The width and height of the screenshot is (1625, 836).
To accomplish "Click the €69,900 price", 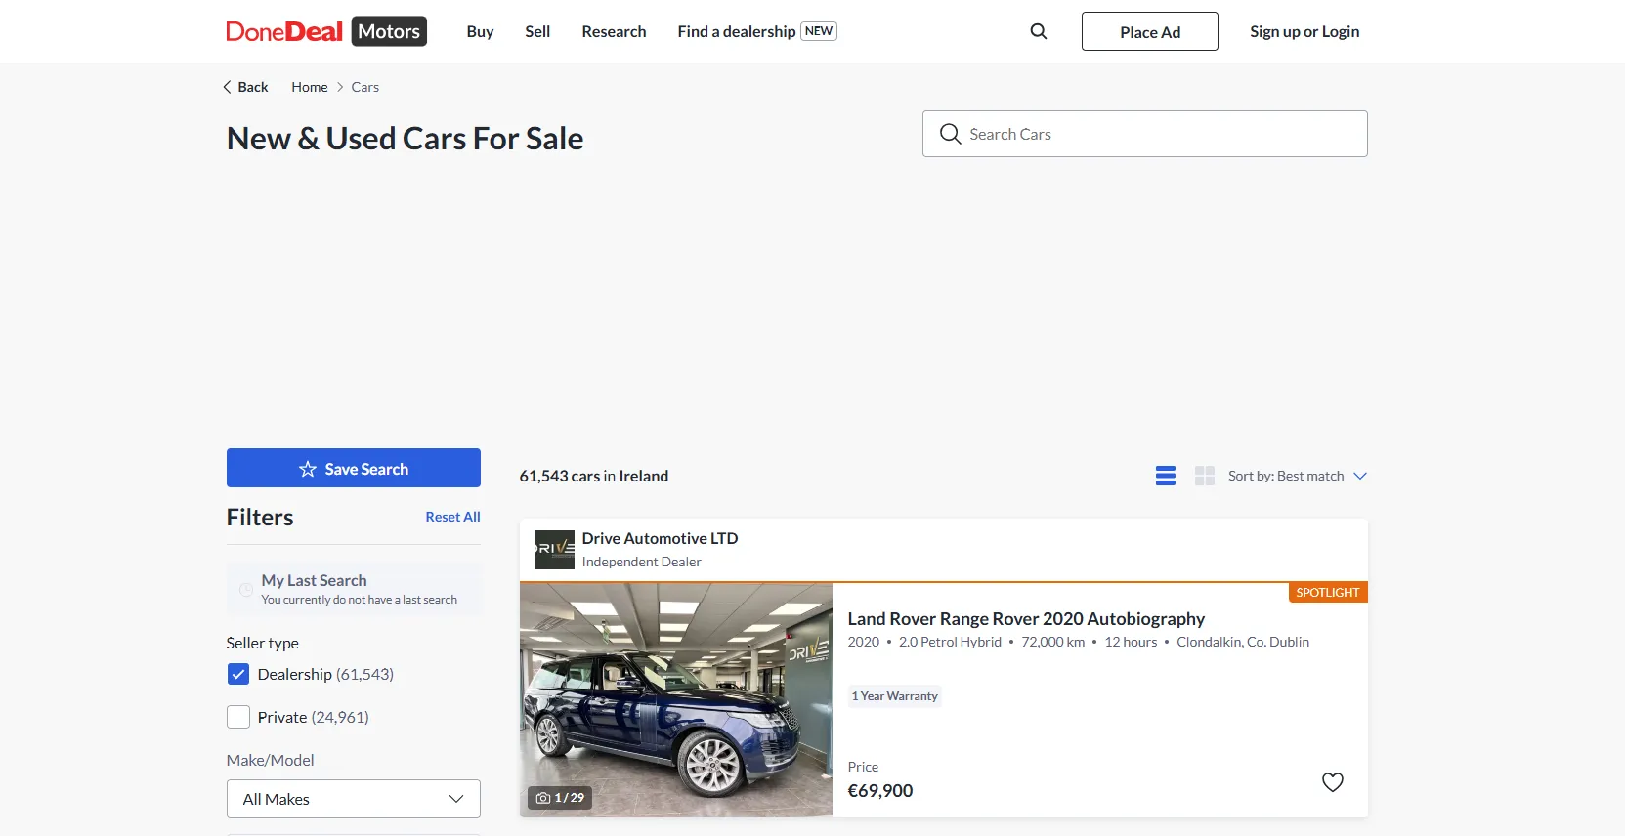I will point(880,791).
